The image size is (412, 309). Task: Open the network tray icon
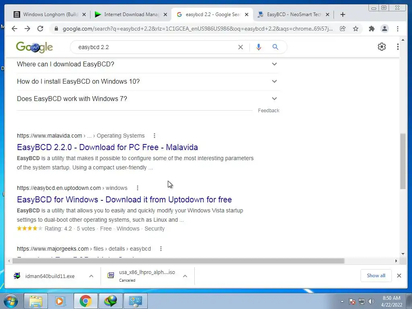tap(362, 301)
